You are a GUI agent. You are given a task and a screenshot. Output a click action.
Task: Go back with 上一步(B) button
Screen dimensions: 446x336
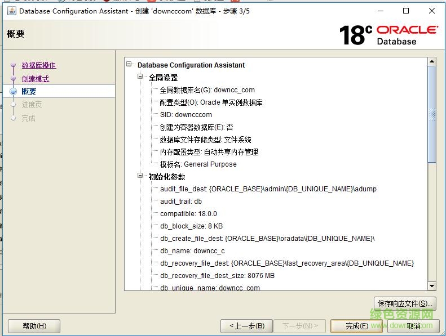246,325
